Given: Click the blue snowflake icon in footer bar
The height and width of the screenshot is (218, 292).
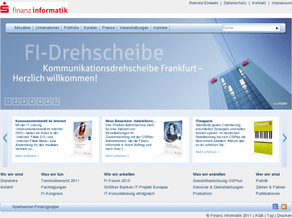Looking at the screenshot, I should click(x=275, y=206).
